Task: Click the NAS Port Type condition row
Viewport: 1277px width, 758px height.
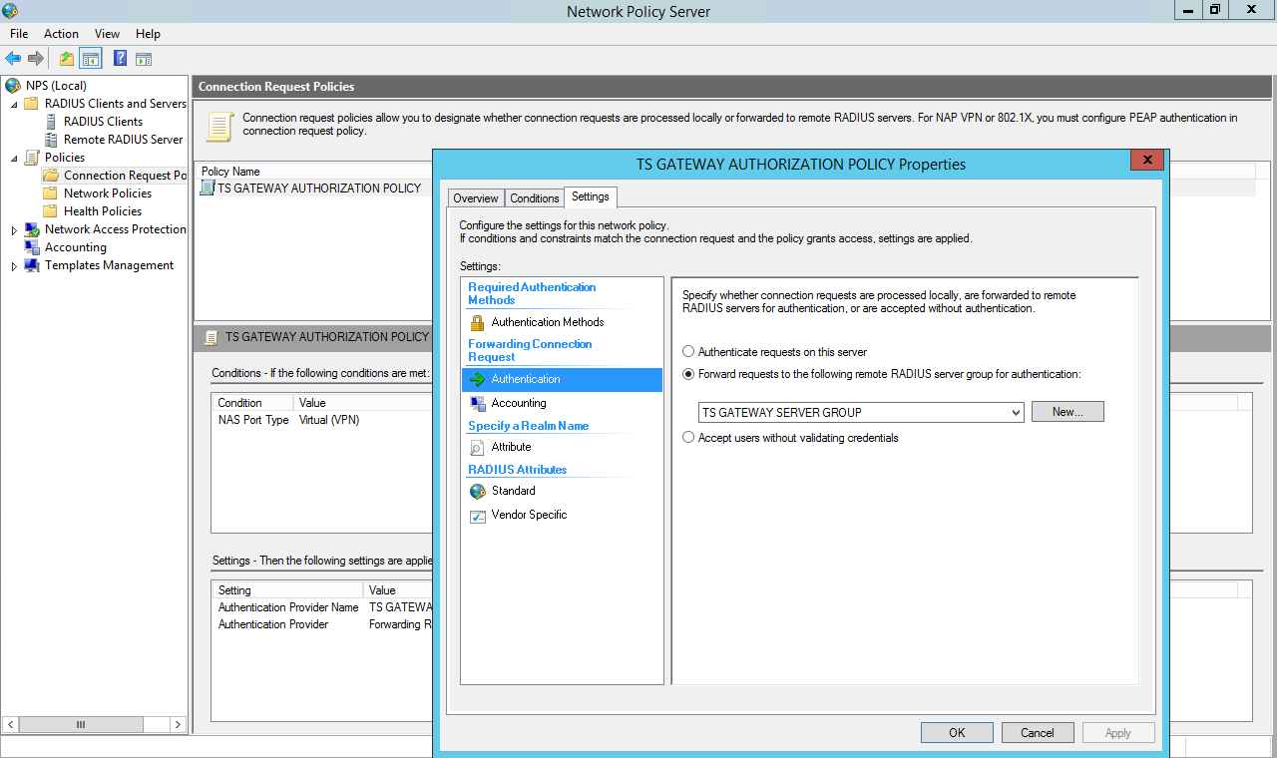Action: click(253, 420)
